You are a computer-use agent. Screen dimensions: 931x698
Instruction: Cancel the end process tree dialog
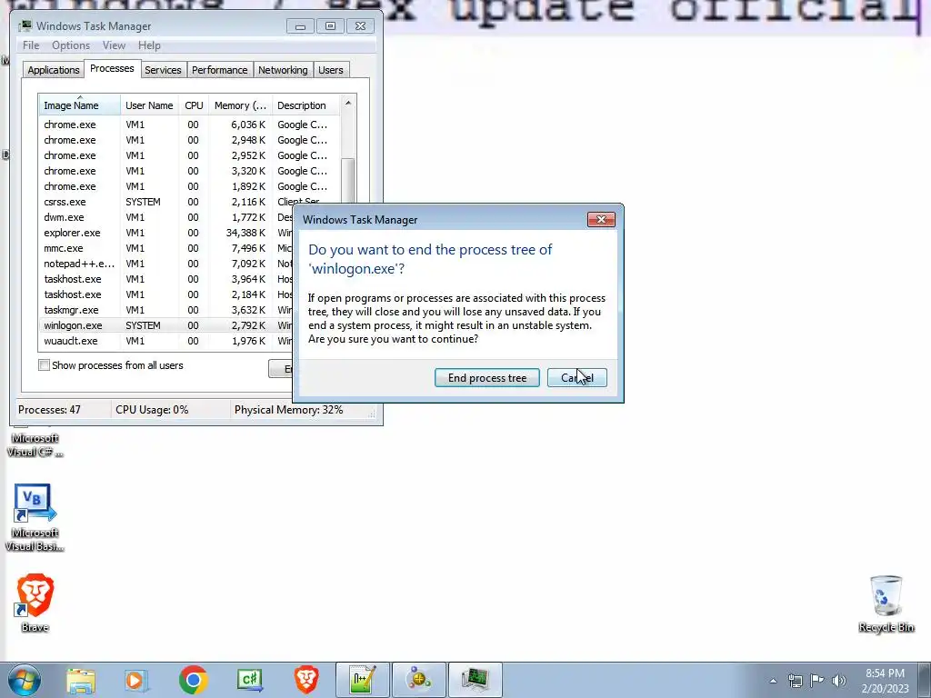(x=576, y=377)
